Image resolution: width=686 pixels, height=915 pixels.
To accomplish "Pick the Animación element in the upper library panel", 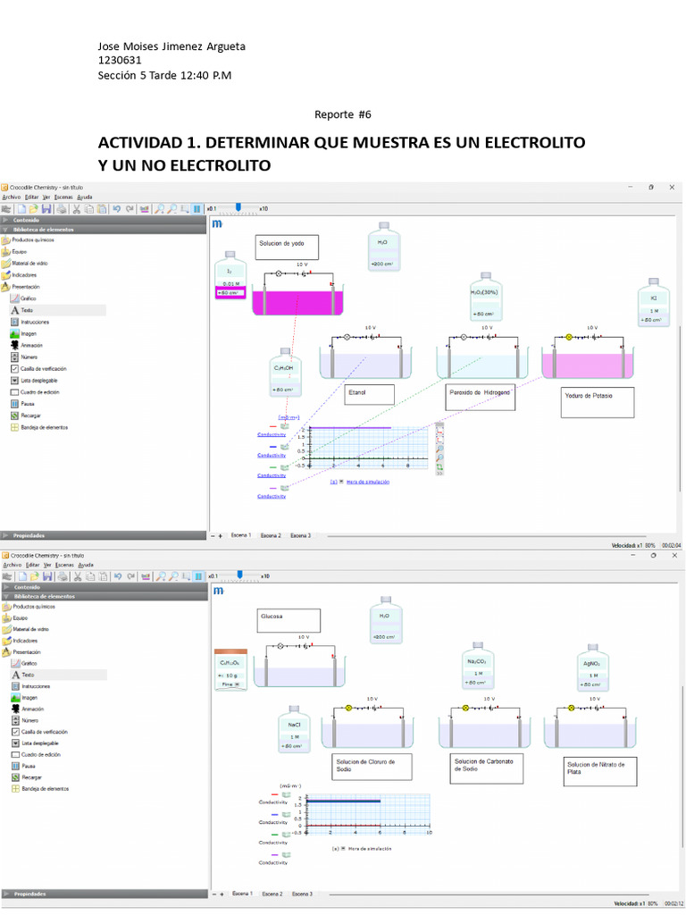I will point(31,345).
